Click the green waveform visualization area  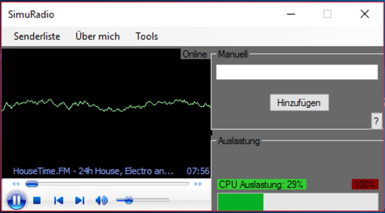pos(106,106)
